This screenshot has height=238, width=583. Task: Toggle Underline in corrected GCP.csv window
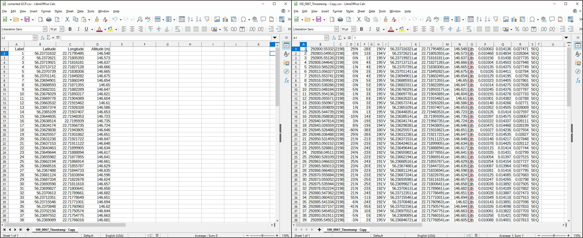[86, 29]
